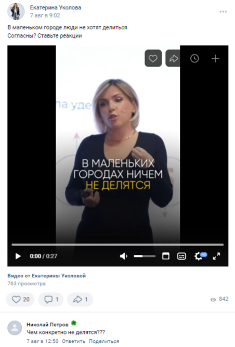
Task: Repost using share button showing 1
Action: tap(80, 300)
